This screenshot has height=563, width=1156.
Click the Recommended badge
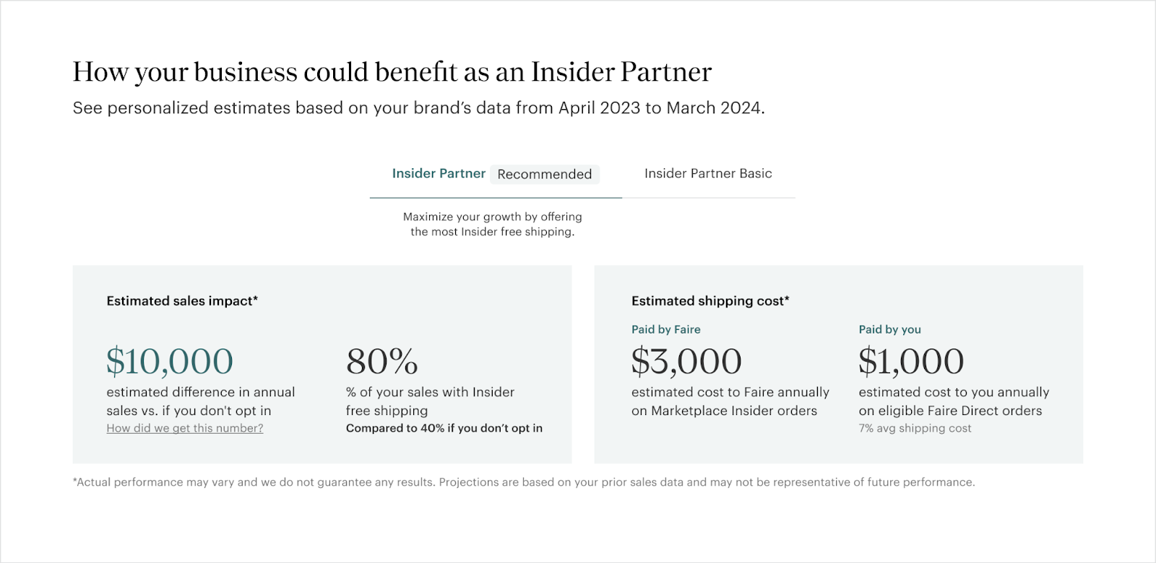pos(545,174)
